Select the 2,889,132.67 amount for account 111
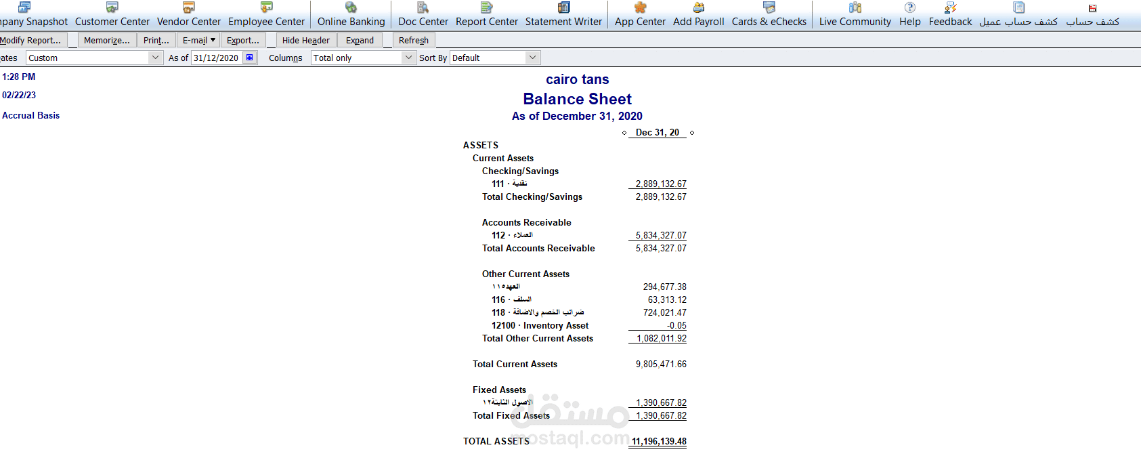The image size is (1141, 458). [x=661, y=184]
